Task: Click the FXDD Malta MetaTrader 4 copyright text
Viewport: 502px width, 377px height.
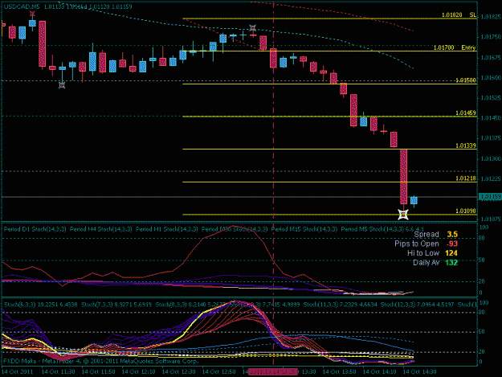Action: coord(101,361)
